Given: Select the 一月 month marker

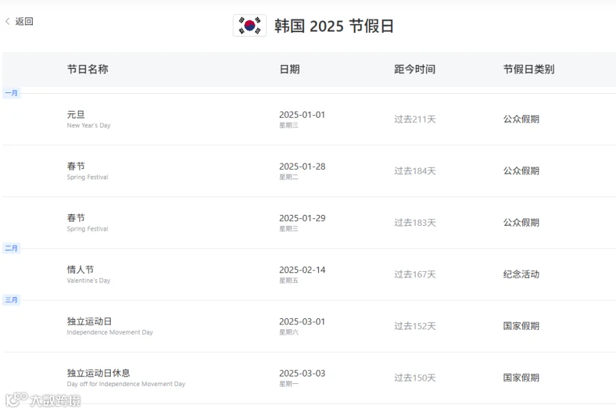Looking at the screenshot, I should click(x=12, y=93).
